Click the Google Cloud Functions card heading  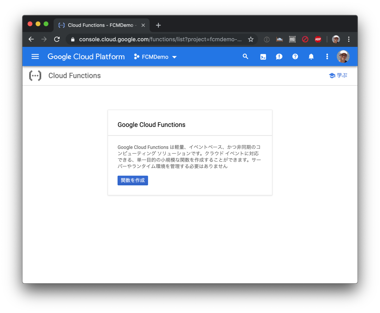coord(151,125)
